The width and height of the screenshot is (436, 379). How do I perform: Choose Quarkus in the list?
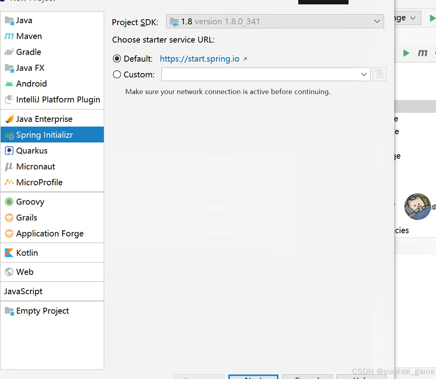point(52,151)
